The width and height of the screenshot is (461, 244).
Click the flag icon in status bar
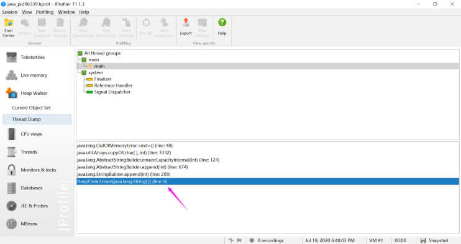[x=239, y=240]
